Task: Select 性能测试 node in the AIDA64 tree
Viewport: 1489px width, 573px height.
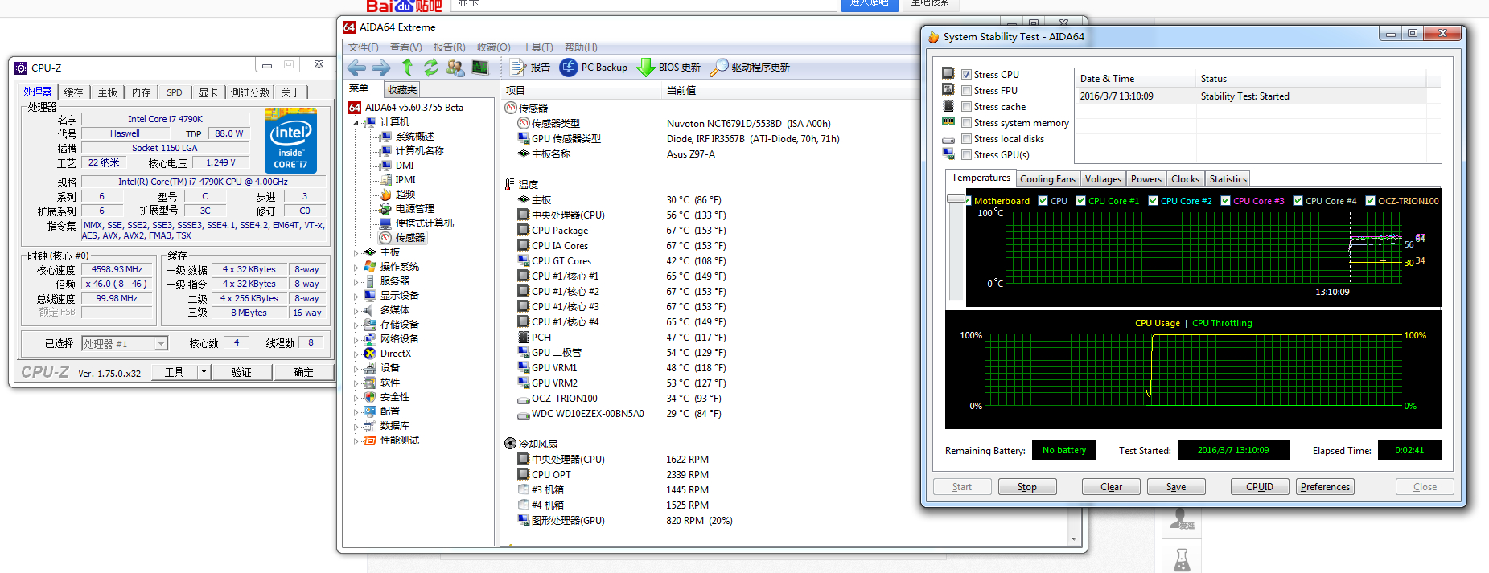Action: (392, 440)
